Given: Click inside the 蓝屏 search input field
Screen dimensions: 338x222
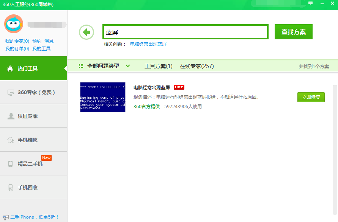Looking at the screenshot, I should point(185,32).
